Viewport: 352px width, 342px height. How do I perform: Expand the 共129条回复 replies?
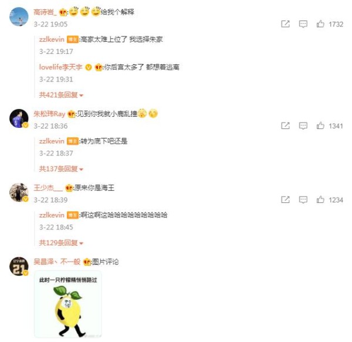(x=61, y=243)
